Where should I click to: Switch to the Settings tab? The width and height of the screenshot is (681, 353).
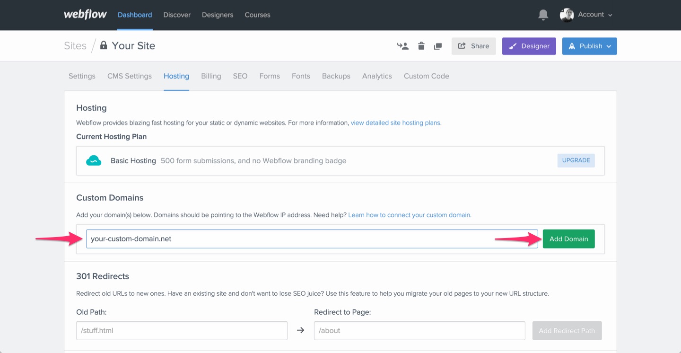point(82,76)
